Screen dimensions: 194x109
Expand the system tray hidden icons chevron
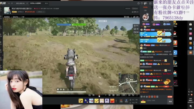[189, 89]
